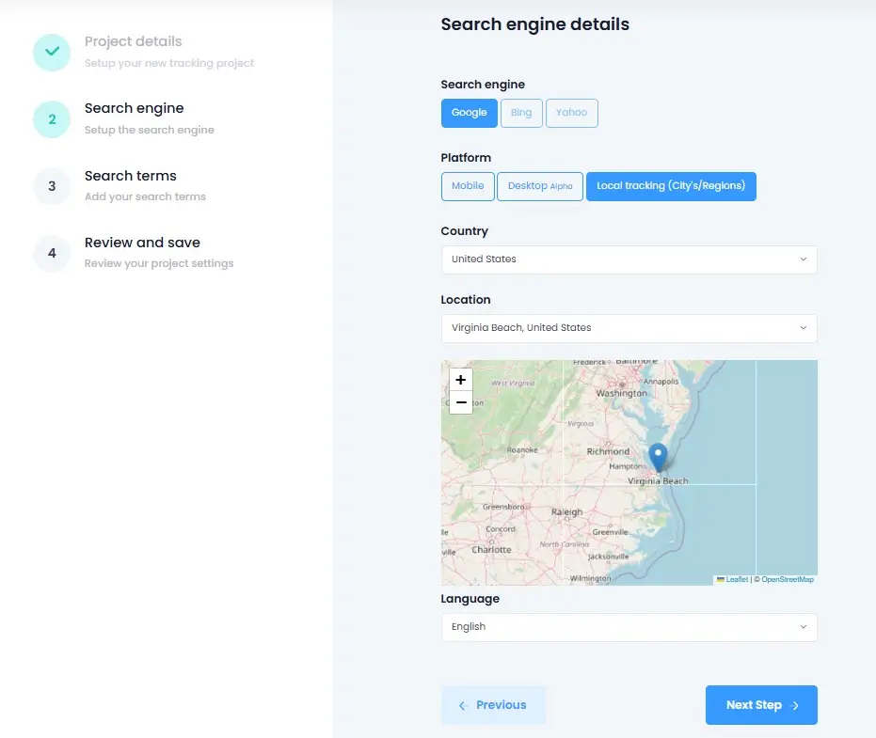The height and width of the screenshot is (738, 876).
Task: Click Charlotte on the map
Action: pyautogui.click(x=491, y=550)
